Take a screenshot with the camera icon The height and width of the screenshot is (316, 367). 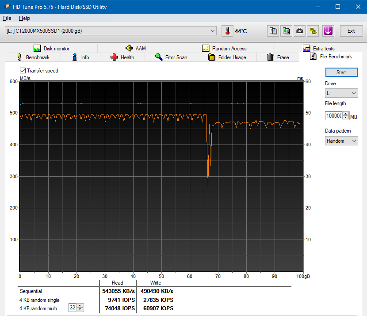point(299,31)
